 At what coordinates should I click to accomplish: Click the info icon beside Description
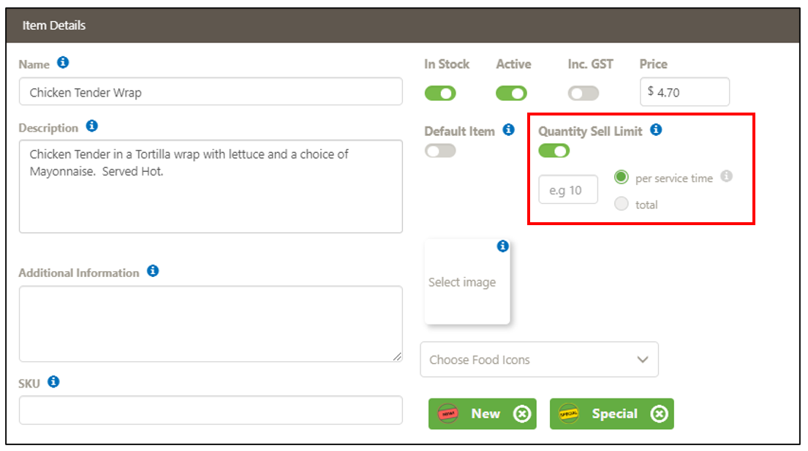pyautogui.click(x=91, y=126)
